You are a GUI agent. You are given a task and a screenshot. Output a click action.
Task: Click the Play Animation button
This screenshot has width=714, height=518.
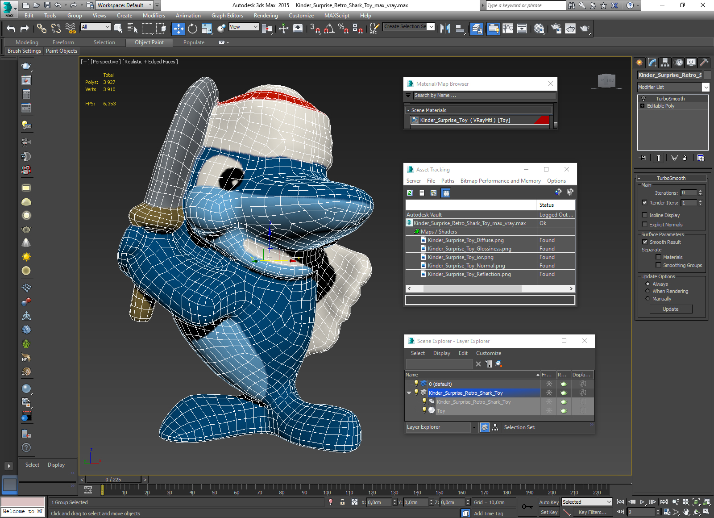coord(642,502)
